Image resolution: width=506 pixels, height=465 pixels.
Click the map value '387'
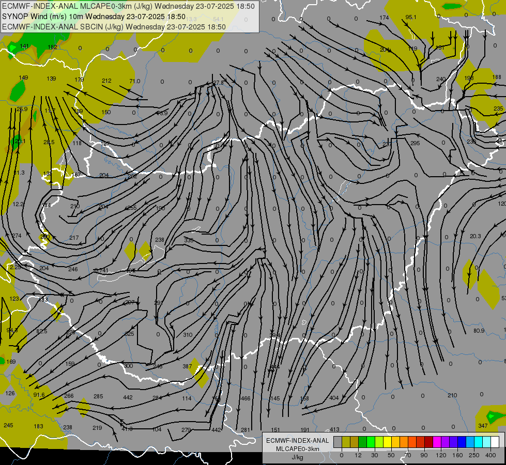[x=187, y=366]
